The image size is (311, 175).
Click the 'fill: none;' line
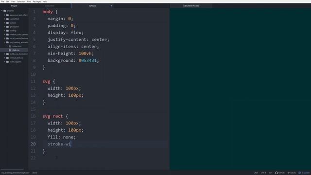pyautogui.click(x=62, y=137)
